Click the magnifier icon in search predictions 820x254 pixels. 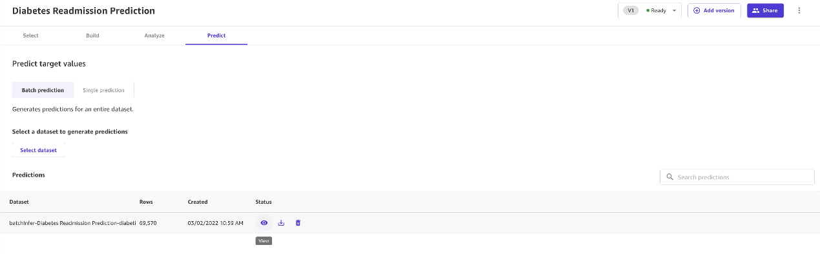[670, 177]
